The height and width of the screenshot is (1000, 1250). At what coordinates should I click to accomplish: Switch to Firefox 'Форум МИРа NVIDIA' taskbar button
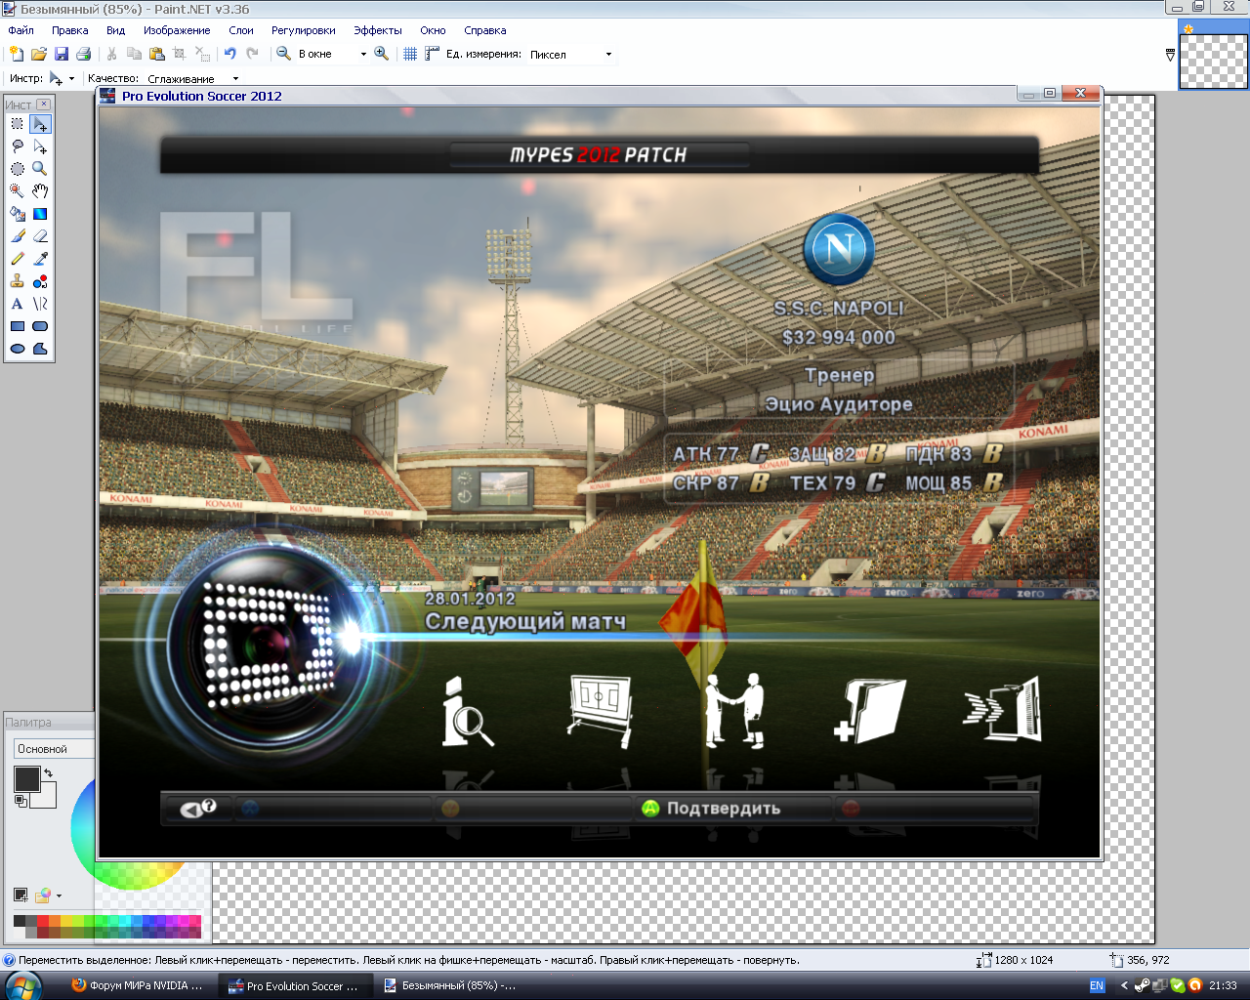coord(138,985)
